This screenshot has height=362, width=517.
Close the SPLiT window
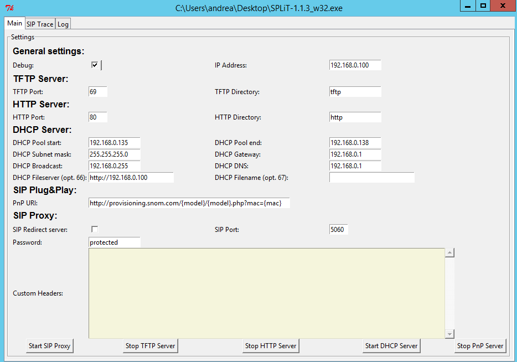coord(503,6)
